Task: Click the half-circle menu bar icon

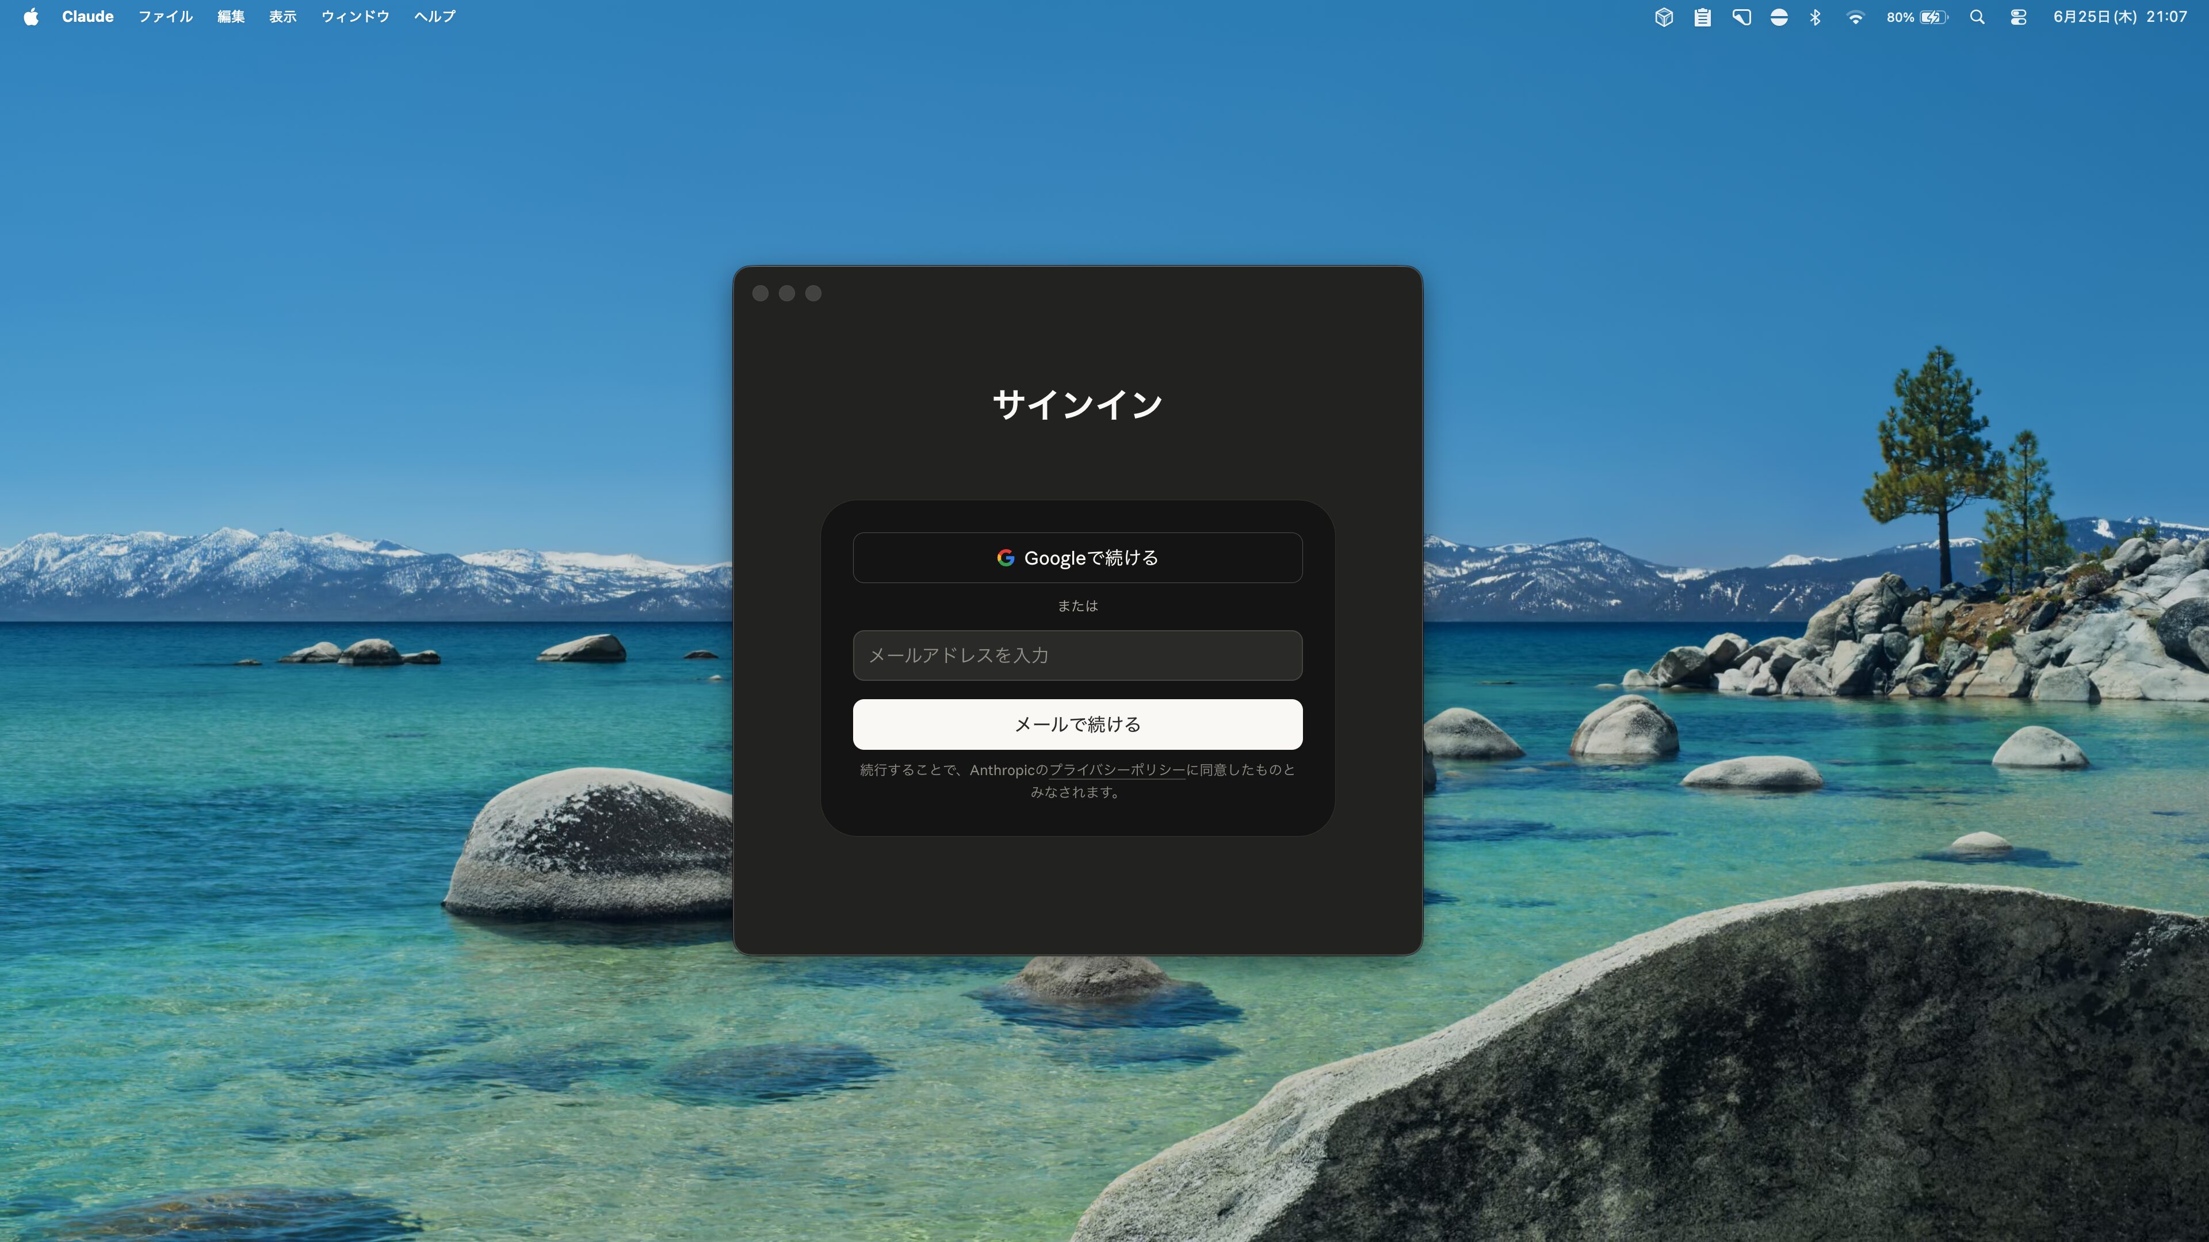Action: (1779, 17)
